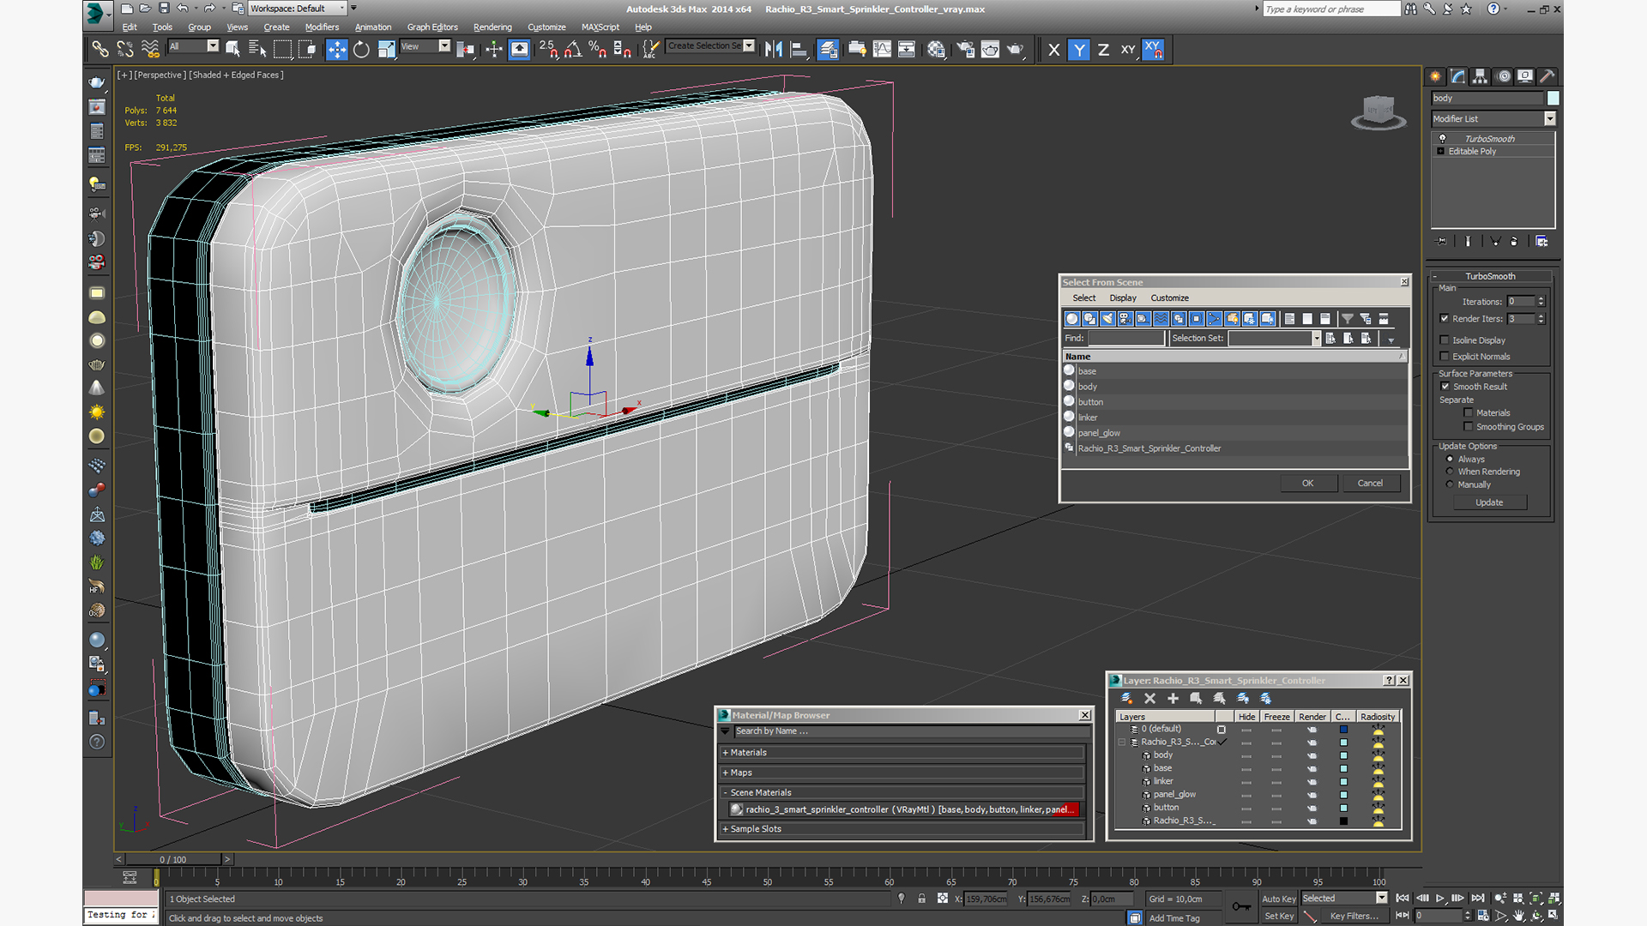The width and height of the screenshot is (1647, 926).
Task: Select the When Rendering update option
Action: coord(1450,472)
